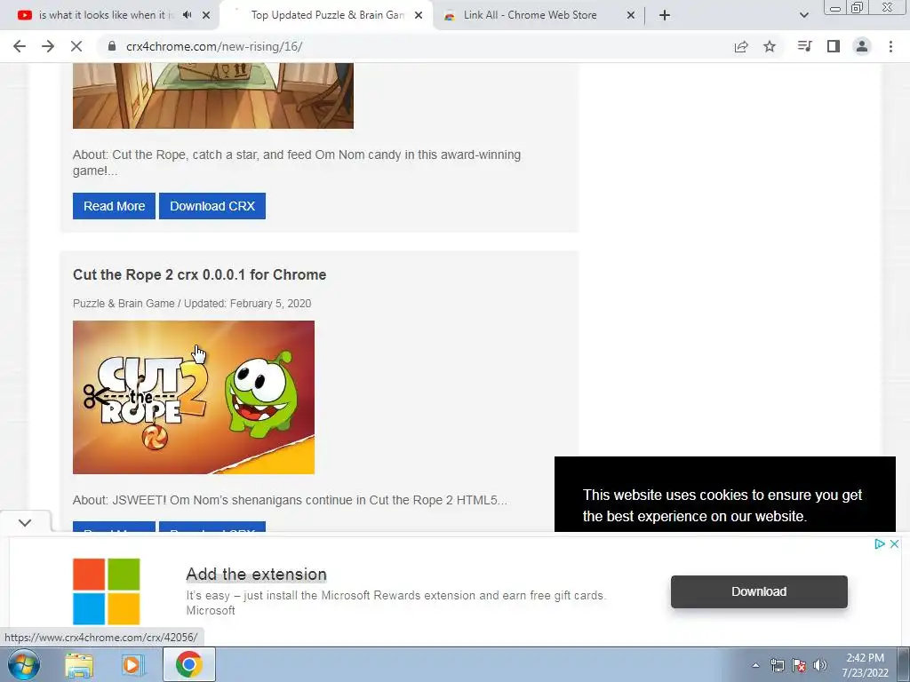Close the bottom ad banner
This screenshot has height=682, width=910.
894,544
